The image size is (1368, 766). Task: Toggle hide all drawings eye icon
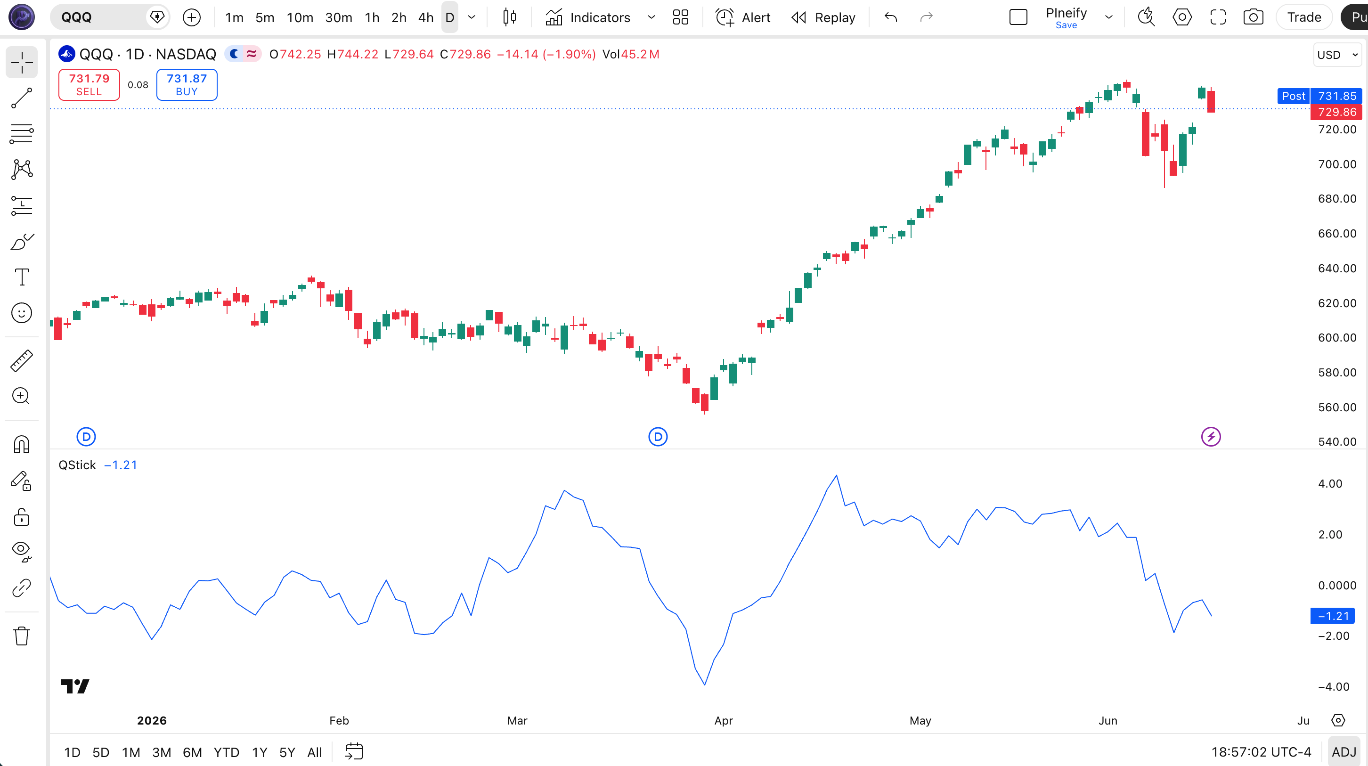click(21, 552)
